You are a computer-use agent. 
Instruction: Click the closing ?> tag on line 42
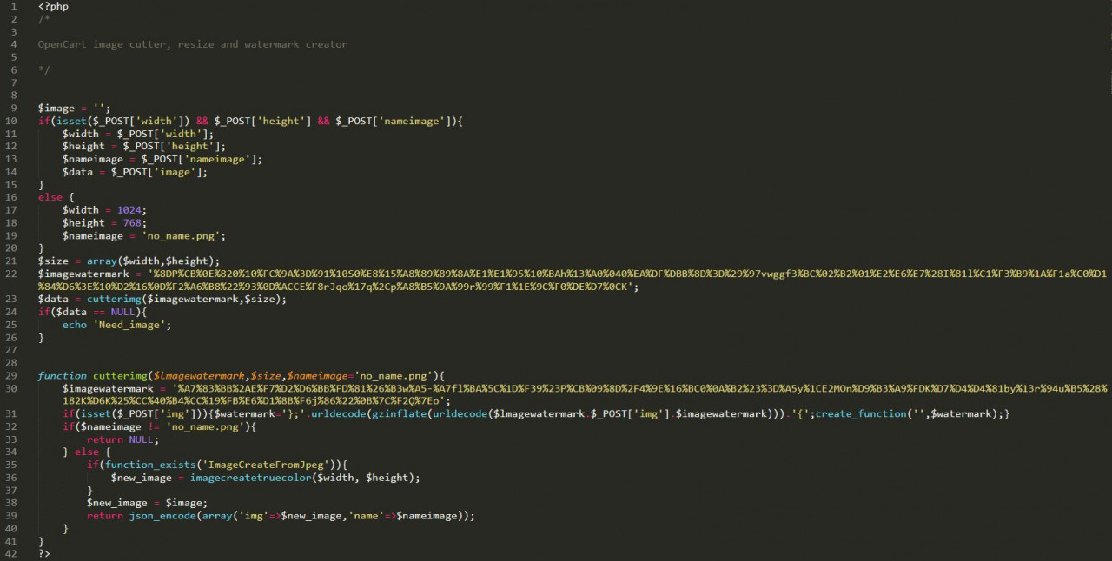tap(43, 553)
